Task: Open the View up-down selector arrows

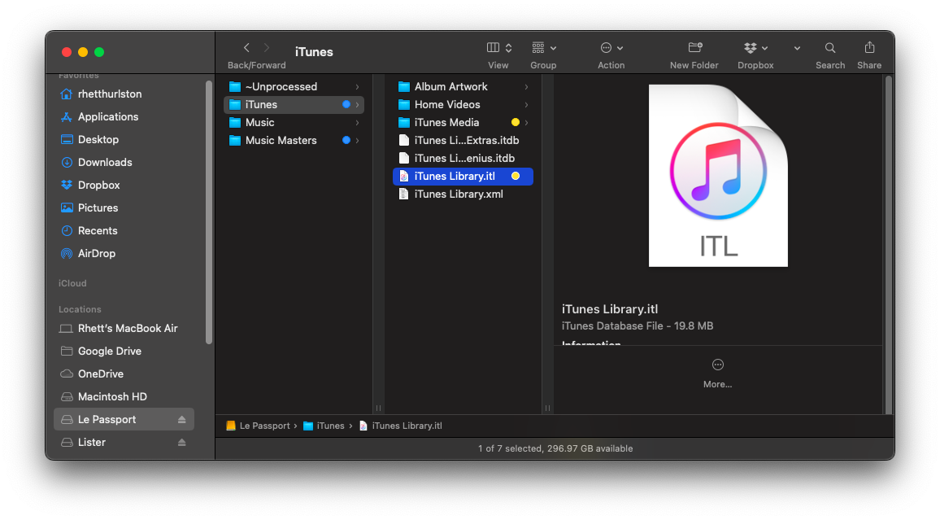Action: [508, 47]
